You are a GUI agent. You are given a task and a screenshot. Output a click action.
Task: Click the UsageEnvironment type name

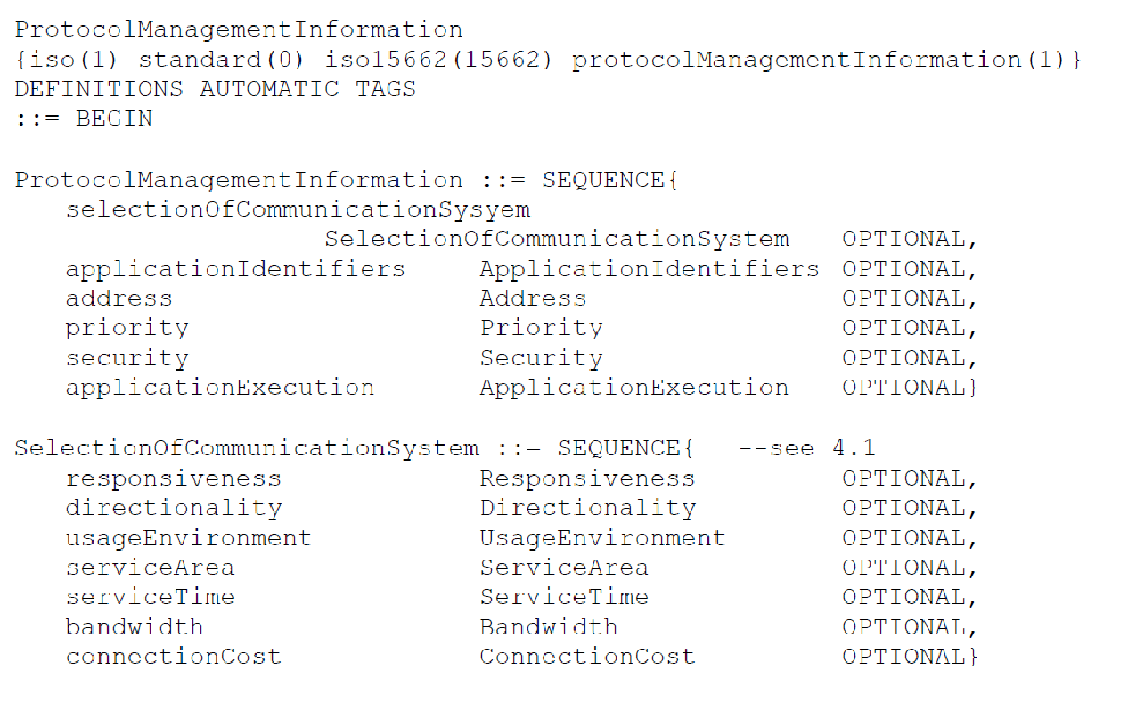[603, 538]
